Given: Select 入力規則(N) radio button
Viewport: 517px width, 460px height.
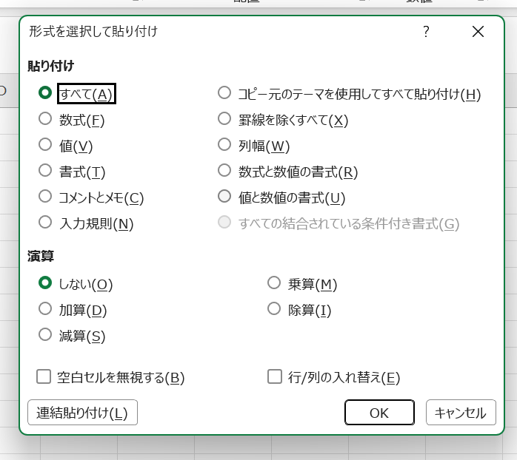Looking at the screenshot, I should click(x=45, y=223).
